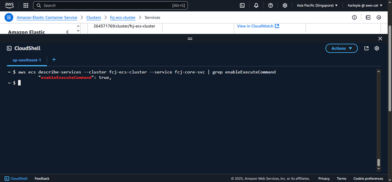Click the CloudShell panel drag handle
Viewport: 392px width, 182px height.
190,39
